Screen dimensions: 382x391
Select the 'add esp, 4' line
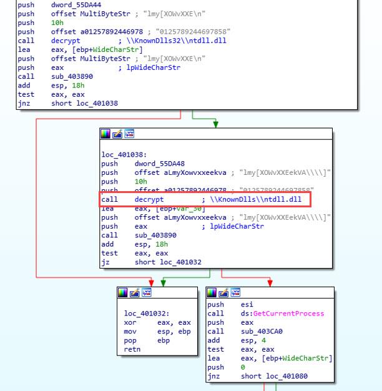point(237,340)
